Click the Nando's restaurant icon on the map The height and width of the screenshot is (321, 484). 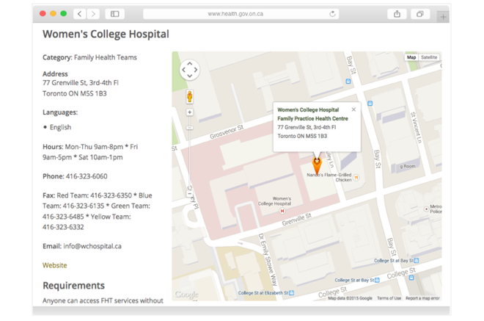pyautogui.click(x=356, y=177)
